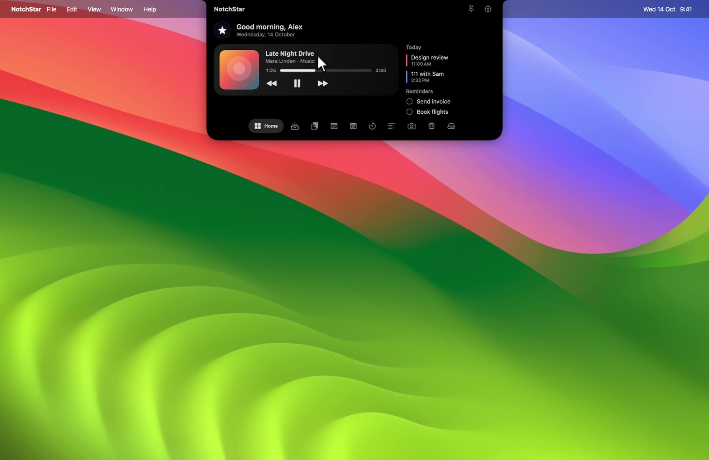Click the Reminders section heading
Image resolution: width=709 pixels, height=460 pixels.
[419, 91]
